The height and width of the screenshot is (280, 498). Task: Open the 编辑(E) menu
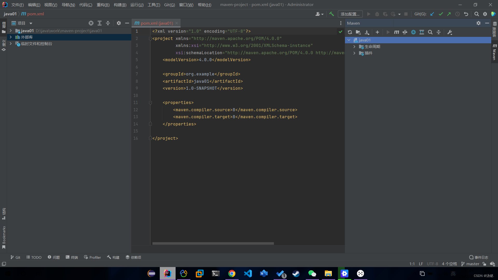coord(34,5)
